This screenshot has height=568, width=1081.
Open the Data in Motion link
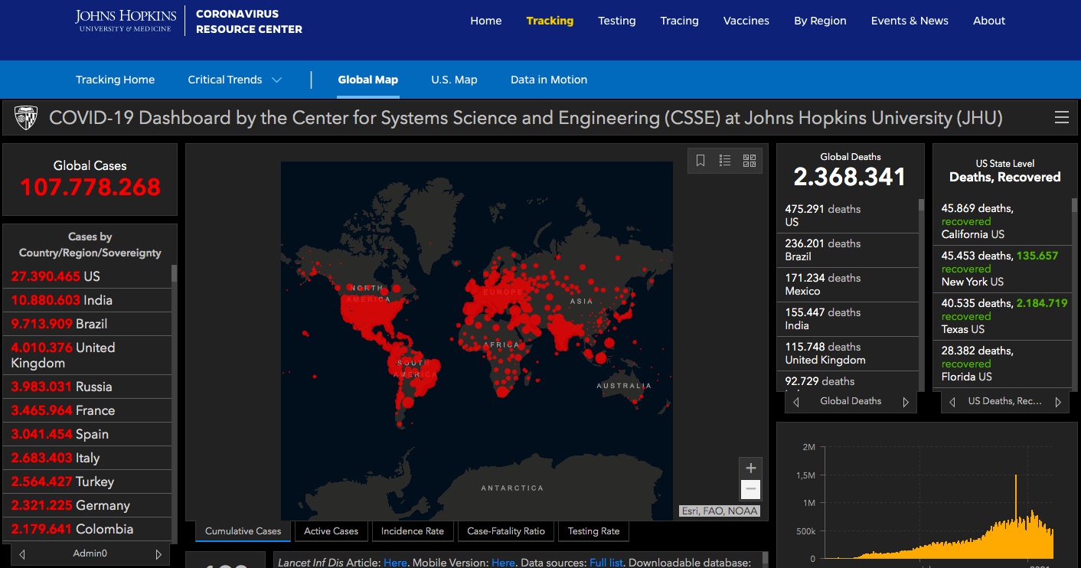pos(549,80)
